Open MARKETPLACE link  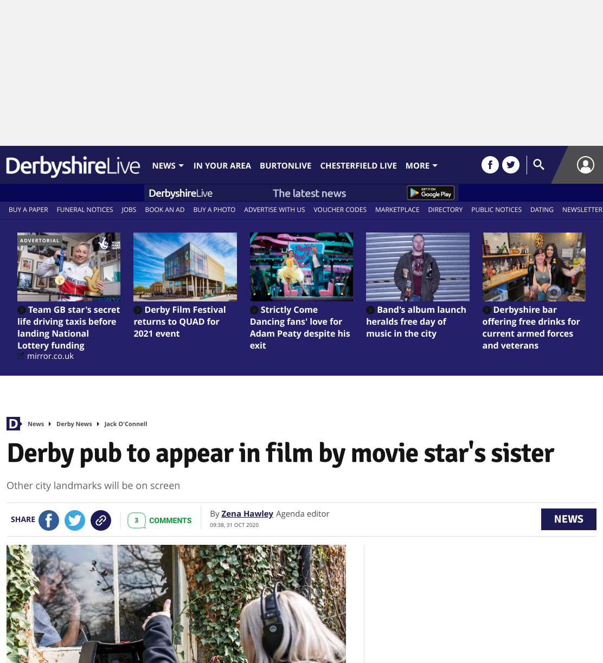coord(397,210)
